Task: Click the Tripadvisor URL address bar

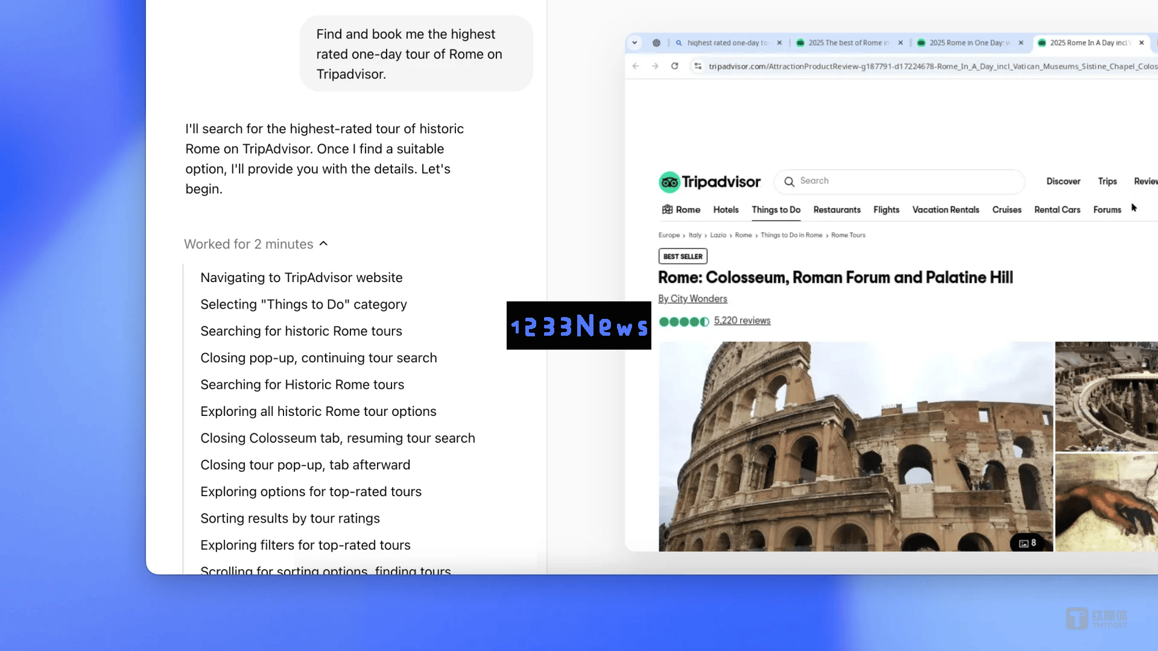Action: (x=932, y=66)
